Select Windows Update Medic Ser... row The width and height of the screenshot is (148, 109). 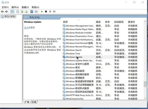pos(100,60)
